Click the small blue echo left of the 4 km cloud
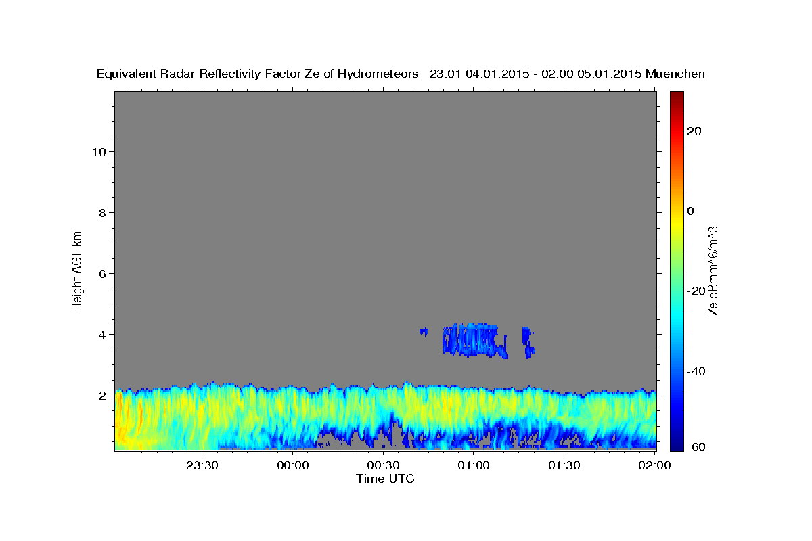 click(424, 331)
